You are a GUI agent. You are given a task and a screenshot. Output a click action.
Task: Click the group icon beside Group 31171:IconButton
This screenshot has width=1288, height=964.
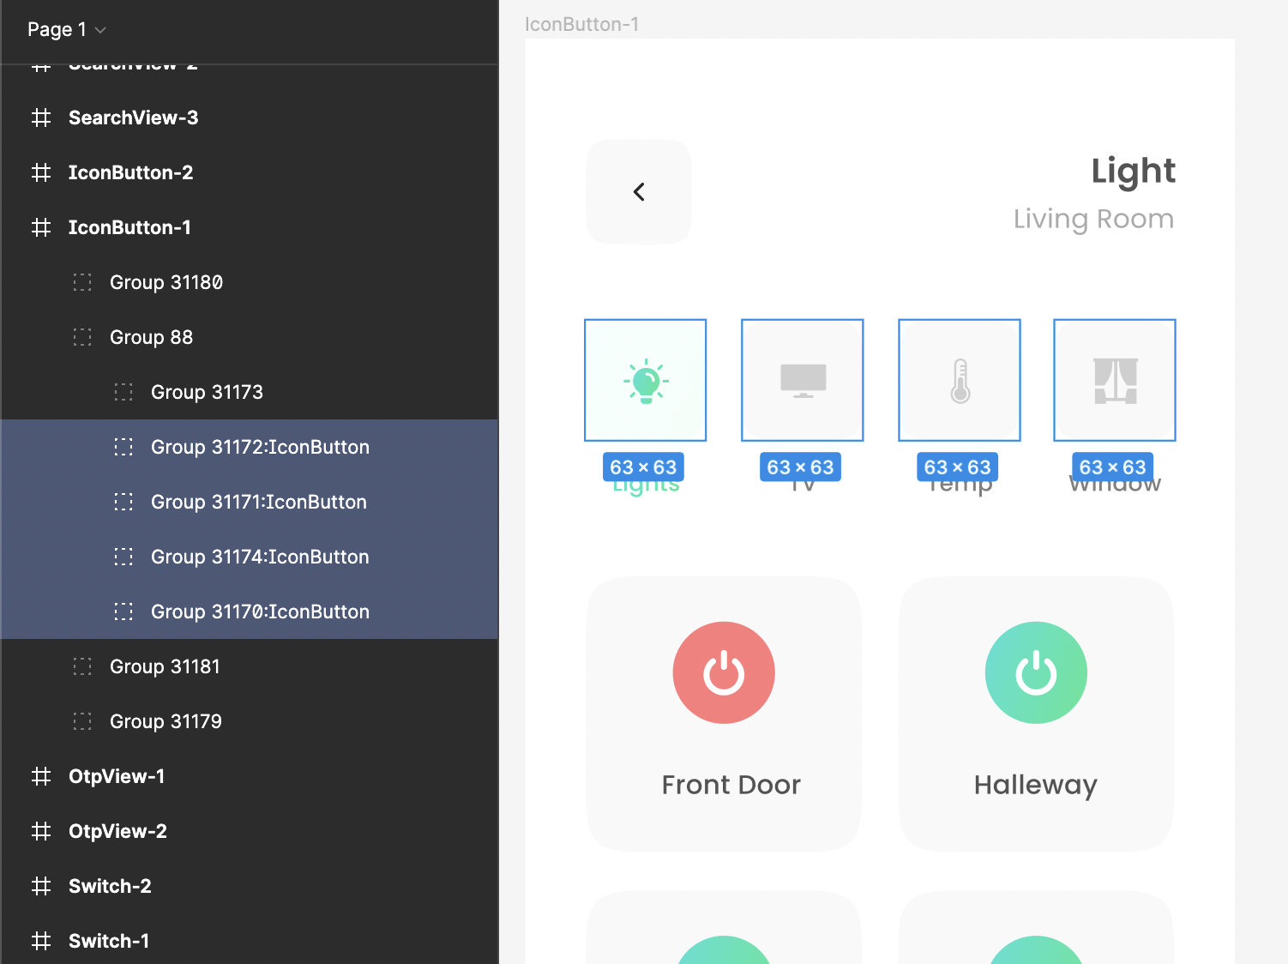pos(123,502)
